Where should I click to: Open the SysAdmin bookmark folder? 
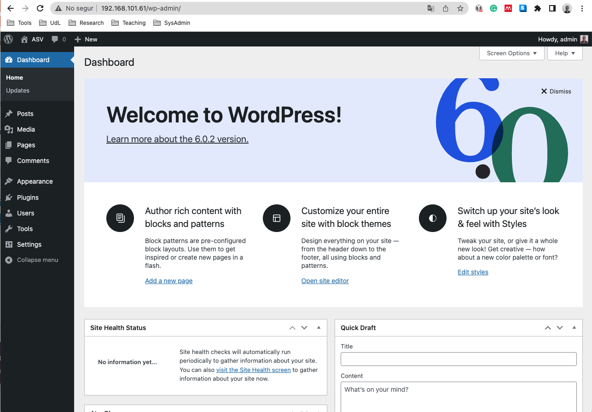171,23
